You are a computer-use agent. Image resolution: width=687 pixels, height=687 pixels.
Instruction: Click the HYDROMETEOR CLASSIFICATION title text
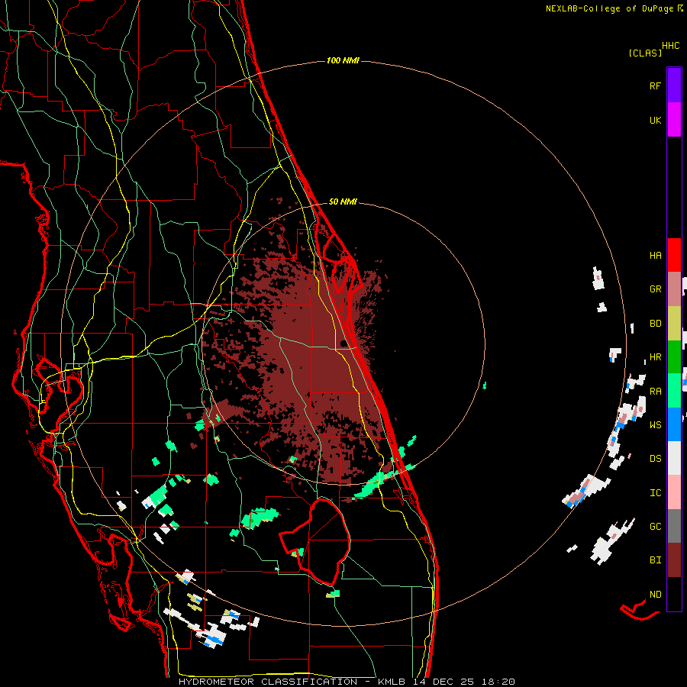click(268, 682)
